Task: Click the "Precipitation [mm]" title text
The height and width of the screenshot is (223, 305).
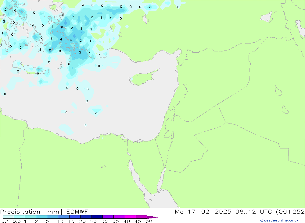Action: pos(31,212)
